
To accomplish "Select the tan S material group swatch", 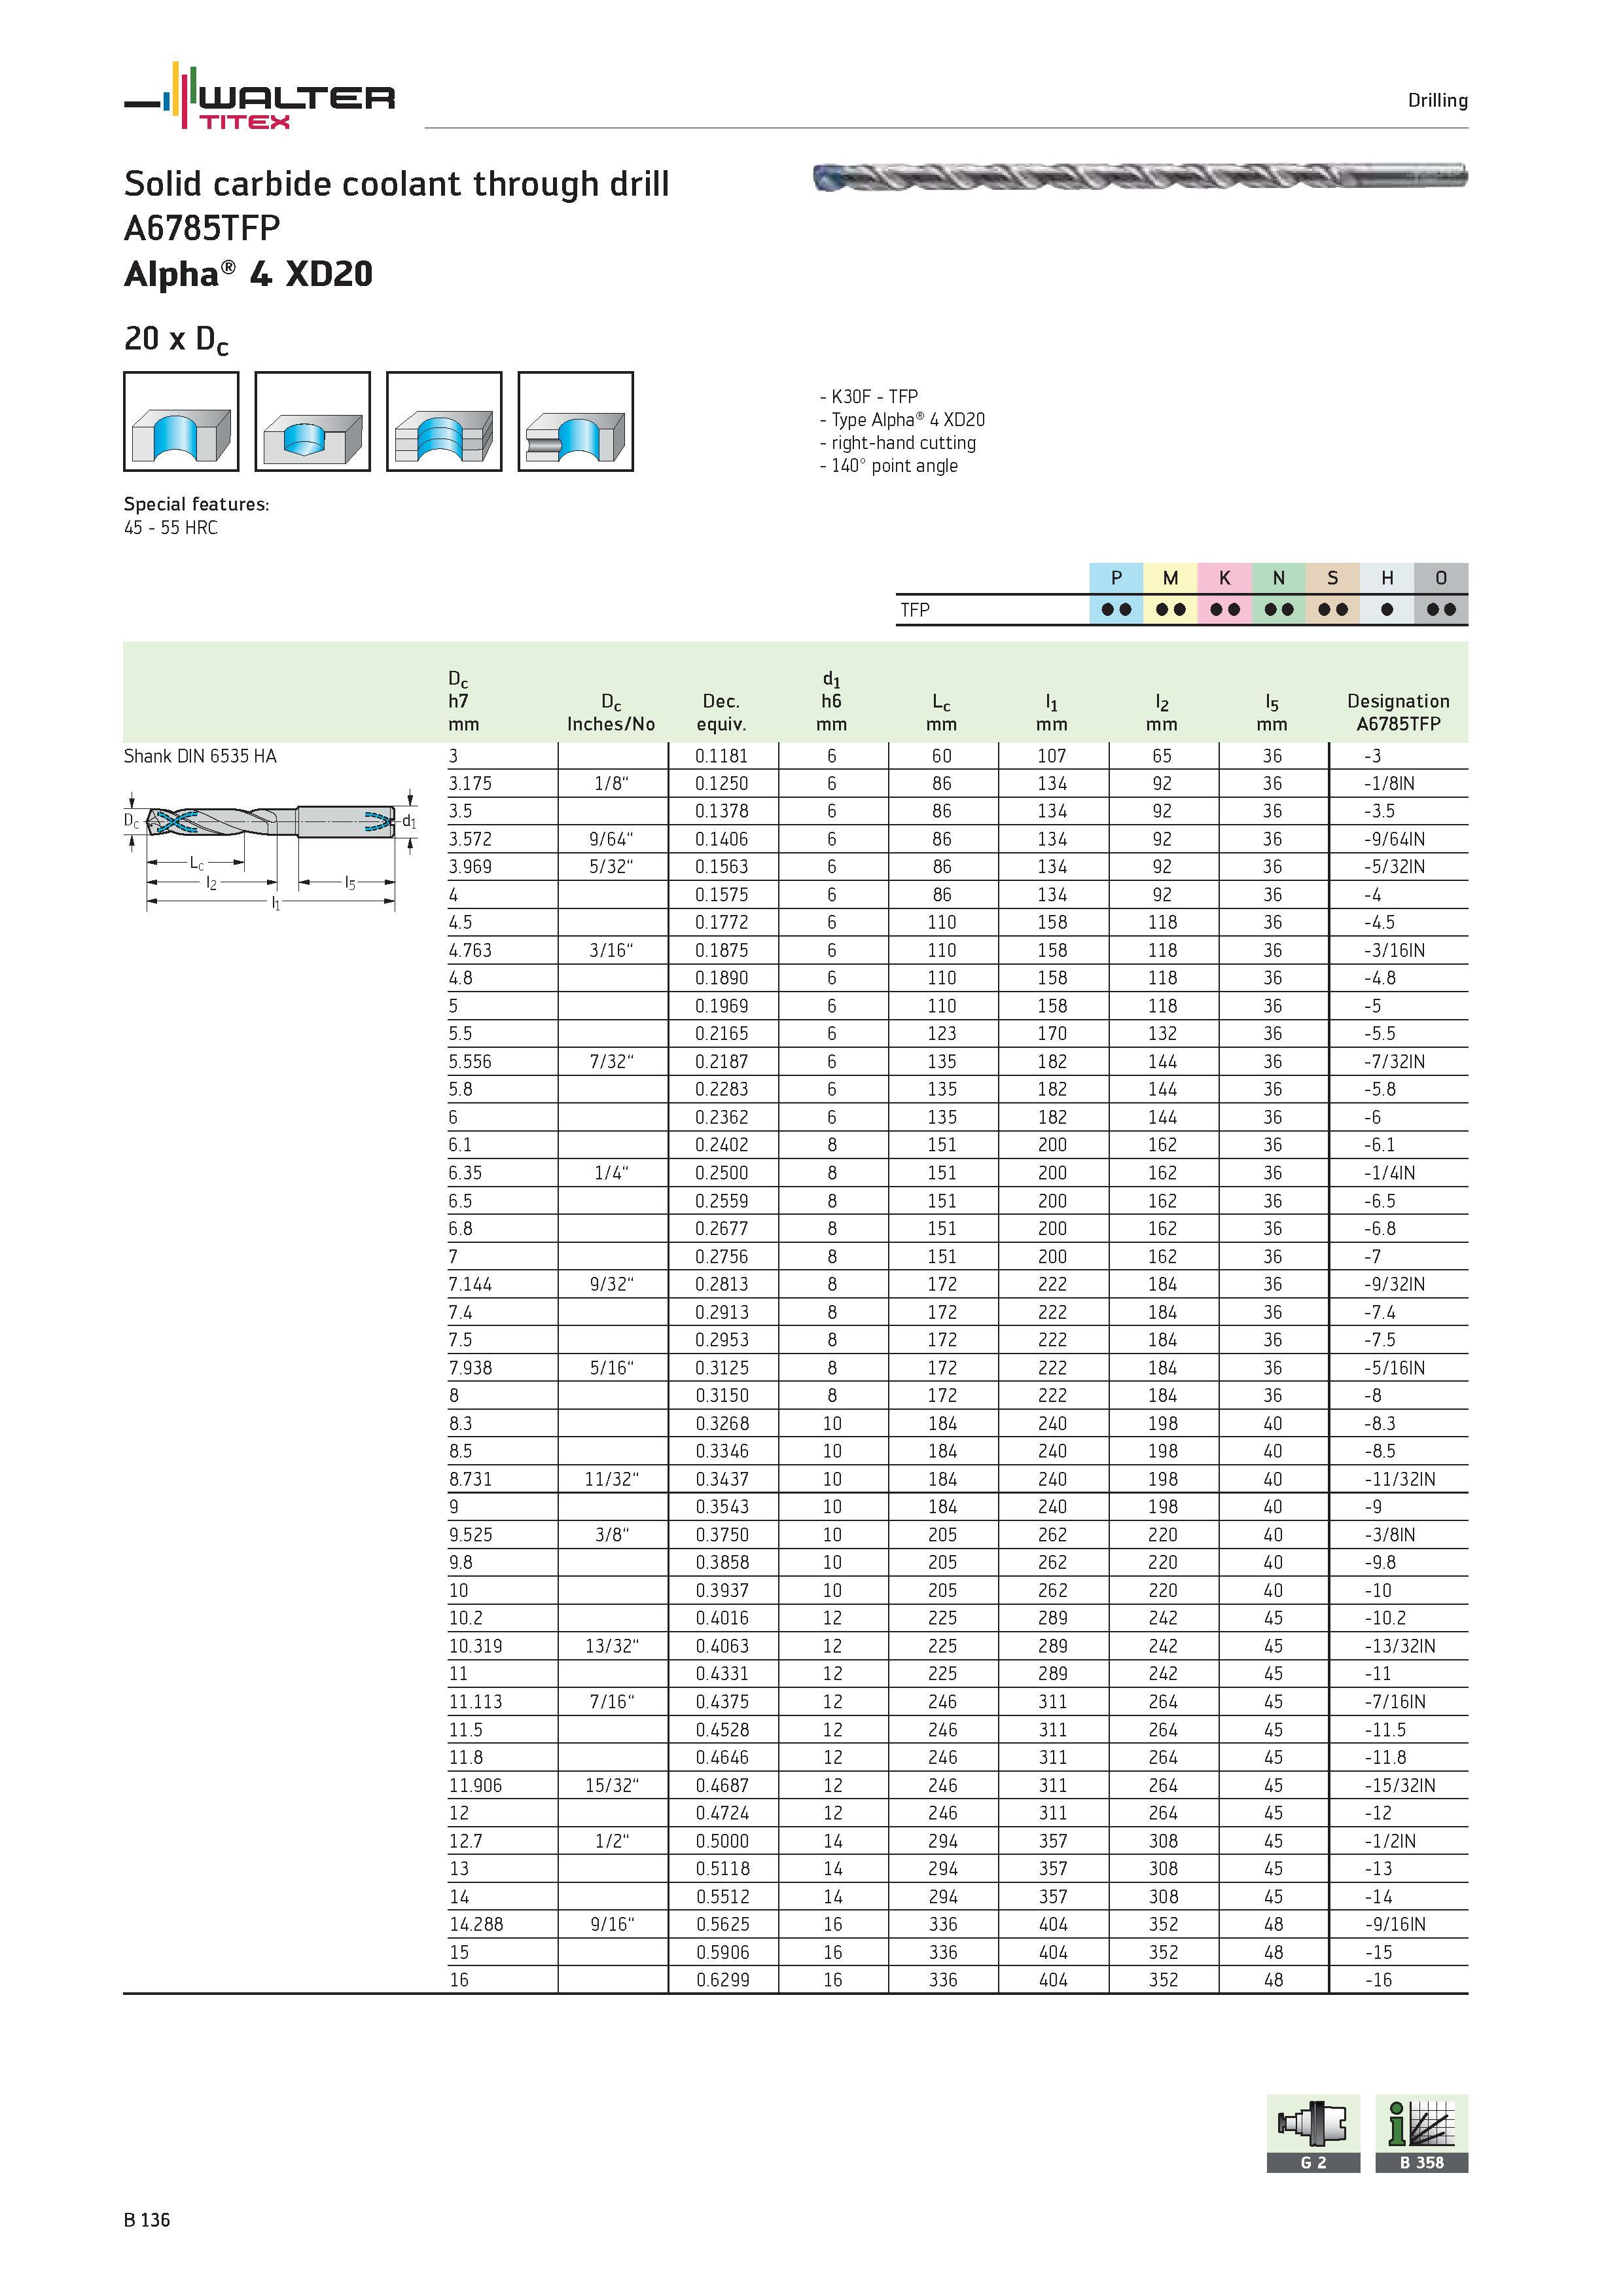I will [1332, 578].
